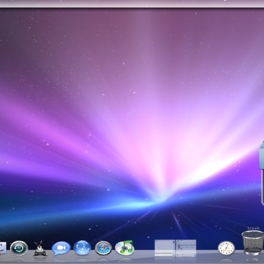Image resolution: width=264 pixels, height=264 pixels.
Task: Open iTunes music disc icon
Action: point(125,247)
